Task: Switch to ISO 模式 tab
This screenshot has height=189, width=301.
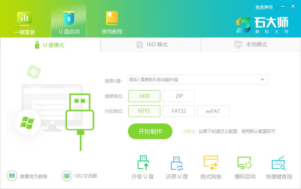Action: [150, 45]
